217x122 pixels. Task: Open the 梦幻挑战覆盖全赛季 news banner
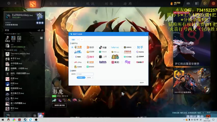point(192,39)
